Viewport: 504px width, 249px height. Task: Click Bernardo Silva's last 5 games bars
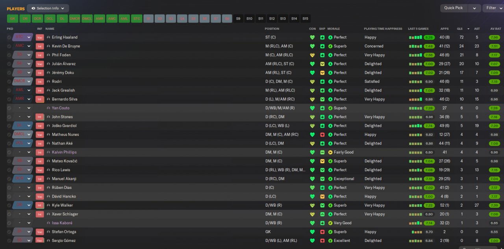click(415, 99)
